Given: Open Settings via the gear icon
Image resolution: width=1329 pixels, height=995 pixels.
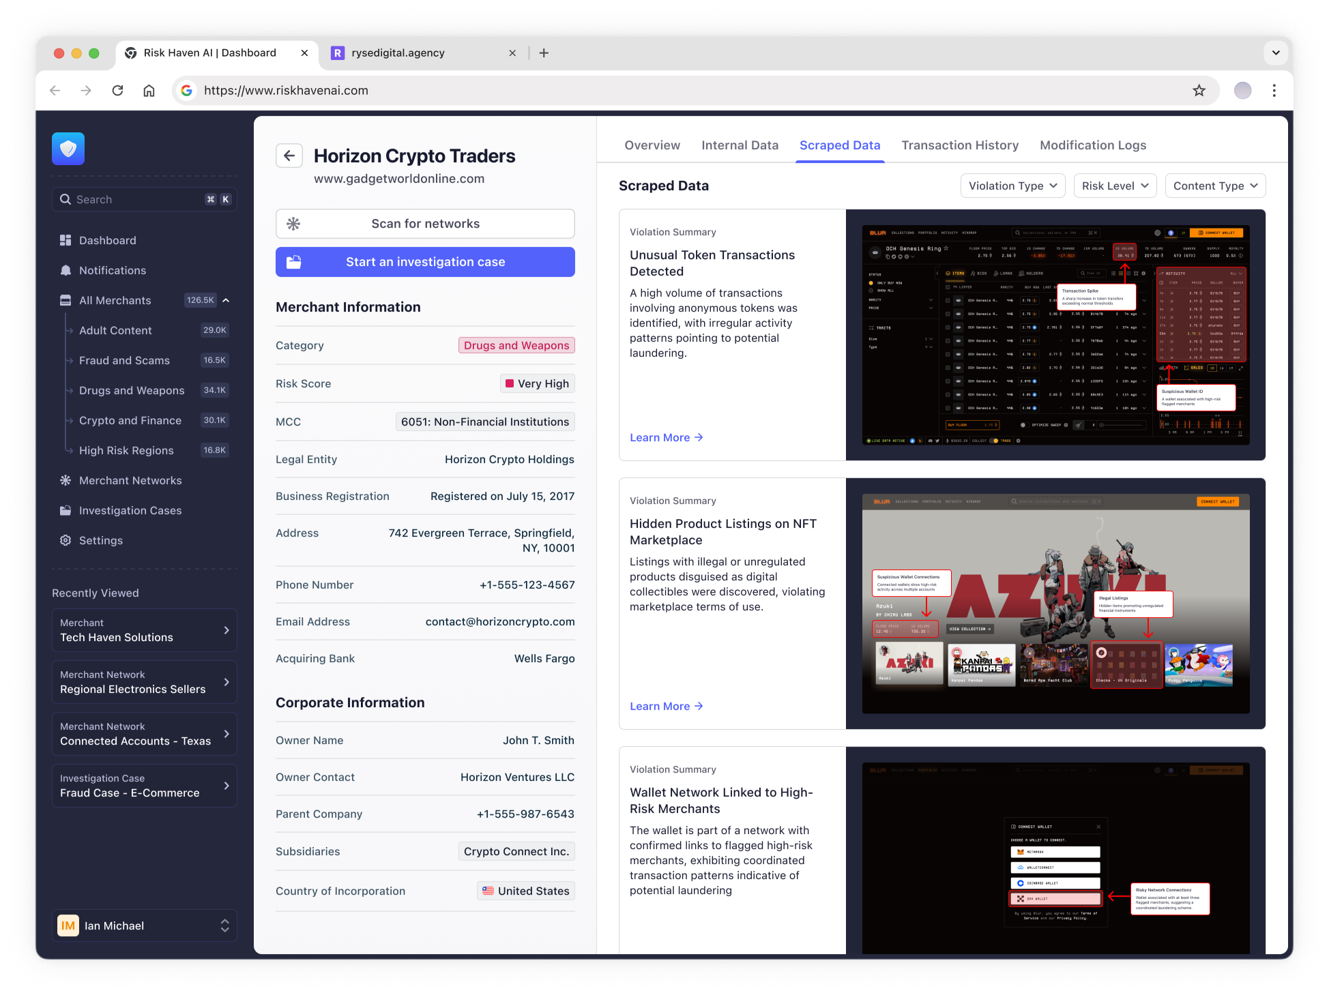Looking at the screenshot, I should tap(65, 540).
